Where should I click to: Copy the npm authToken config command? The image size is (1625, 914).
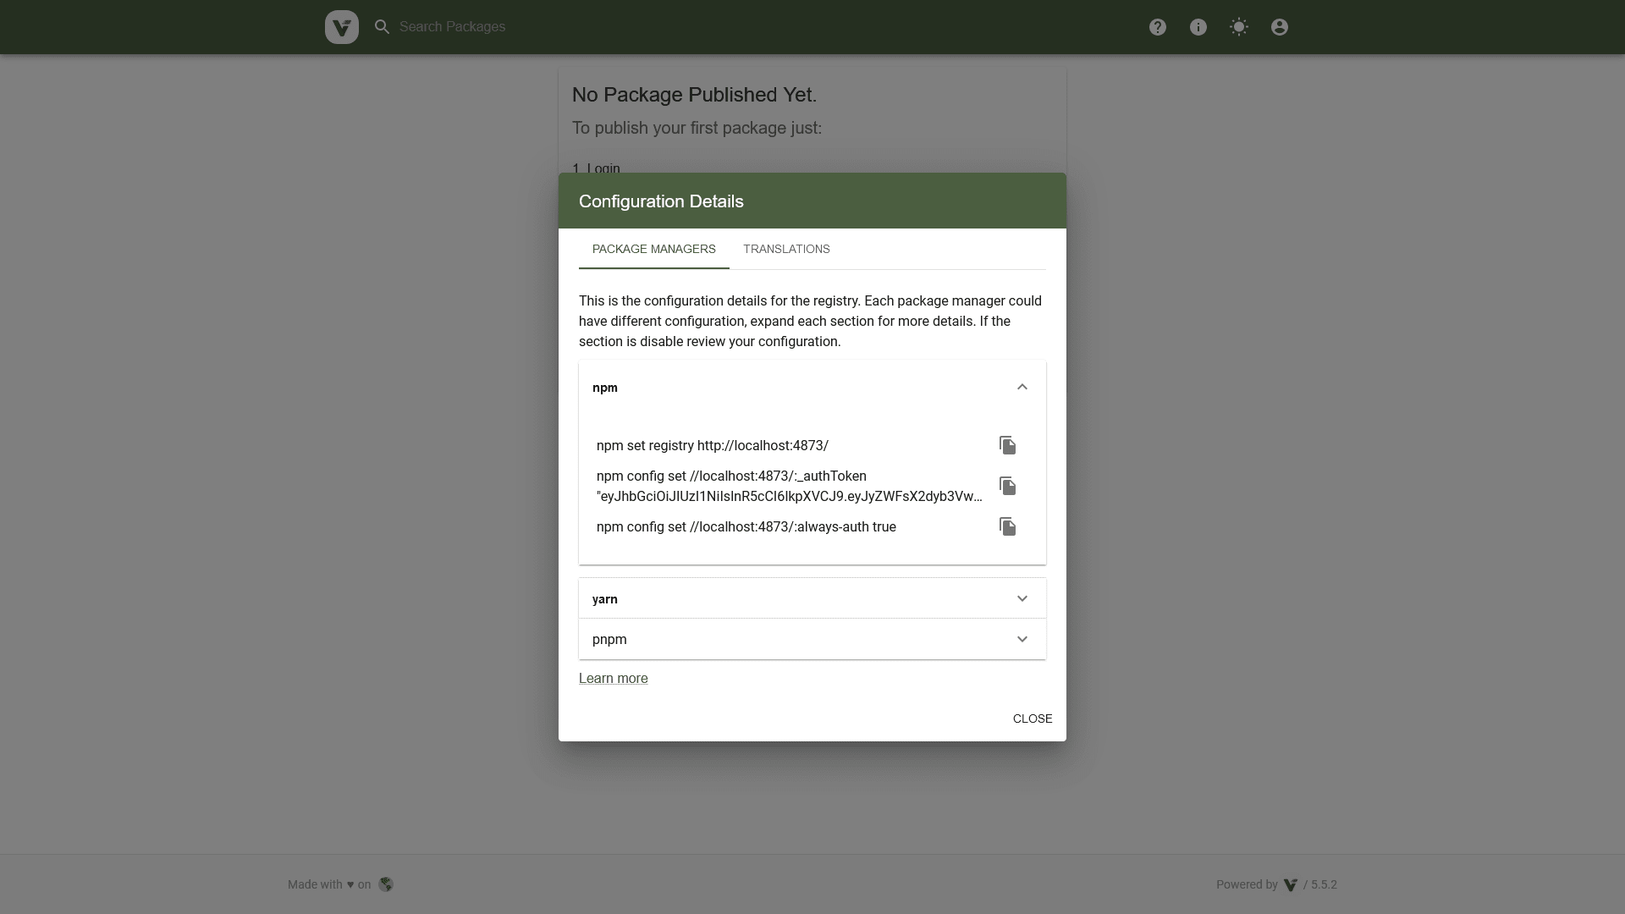[1007, 486]
